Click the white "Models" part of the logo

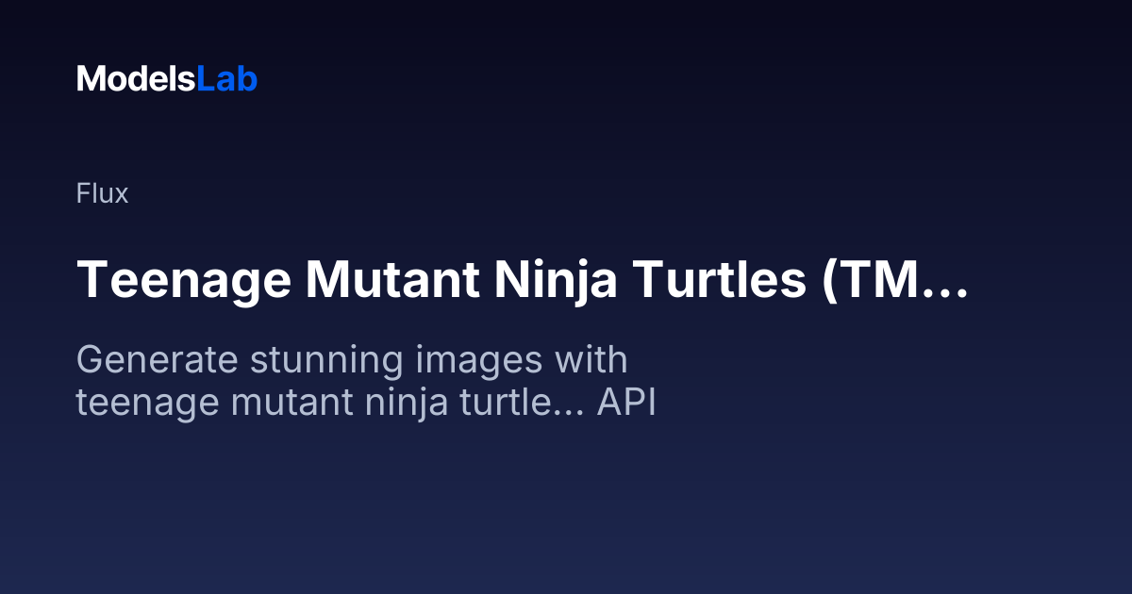[136, 79]
